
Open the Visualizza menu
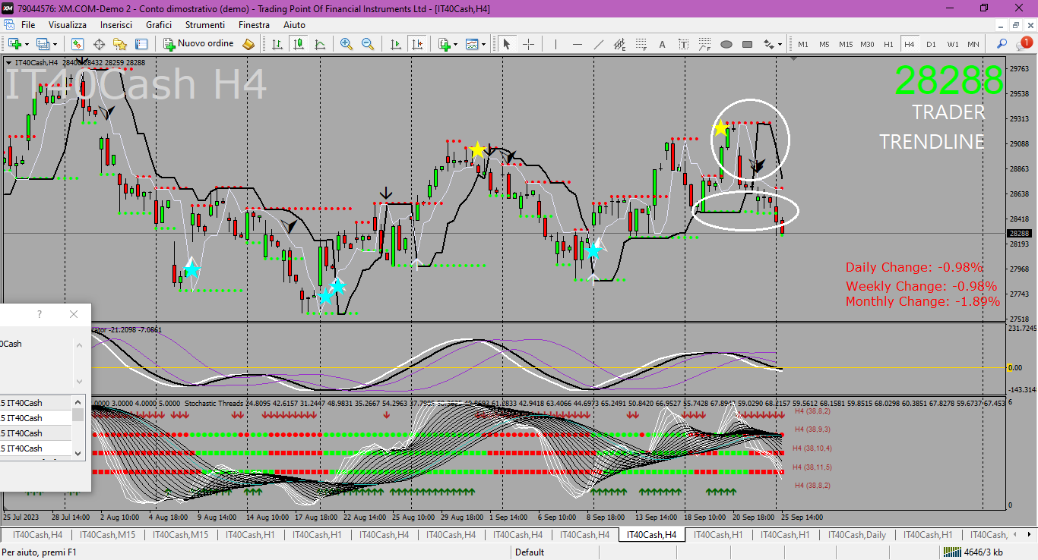point(68,25)
